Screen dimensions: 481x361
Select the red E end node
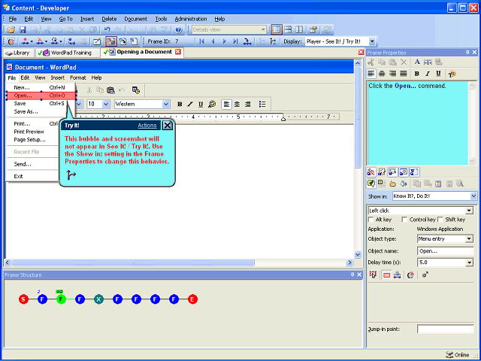click(x=192, y=299)
